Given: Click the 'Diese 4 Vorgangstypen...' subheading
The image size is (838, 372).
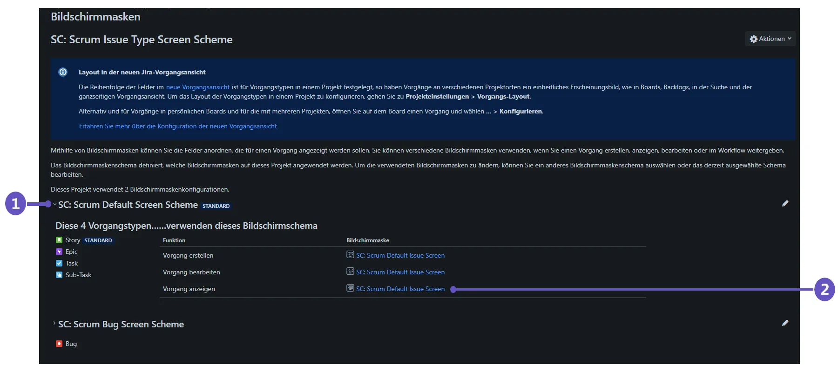Looking at the screenshot, I should [x=186, y=226].
